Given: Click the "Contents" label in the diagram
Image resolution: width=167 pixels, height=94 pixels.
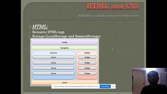Looking at the screenshot, I should pyautogui.click(x=53, y=53).
